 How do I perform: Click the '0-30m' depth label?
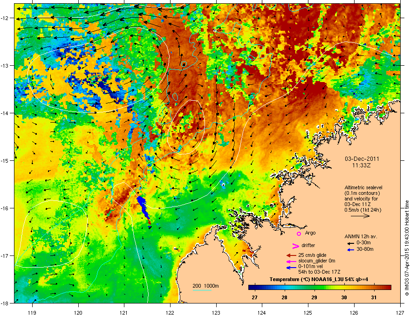[363, 243]
